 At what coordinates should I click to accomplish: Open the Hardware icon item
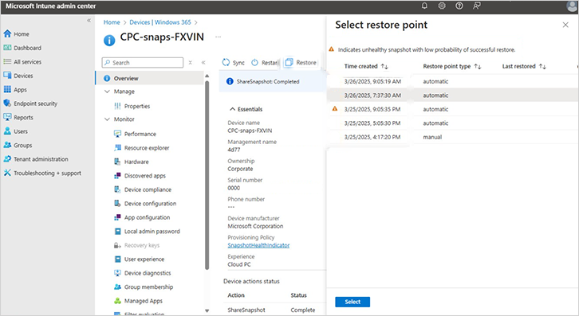click(117, 162)
